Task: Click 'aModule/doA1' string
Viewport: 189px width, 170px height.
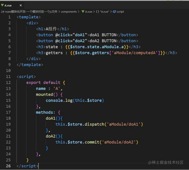Action: 124,124
